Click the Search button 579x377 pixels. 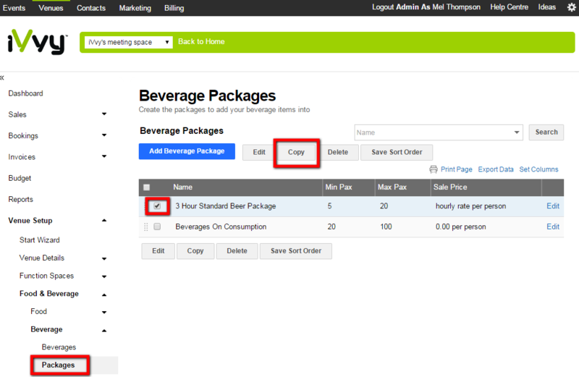[546, 132]
